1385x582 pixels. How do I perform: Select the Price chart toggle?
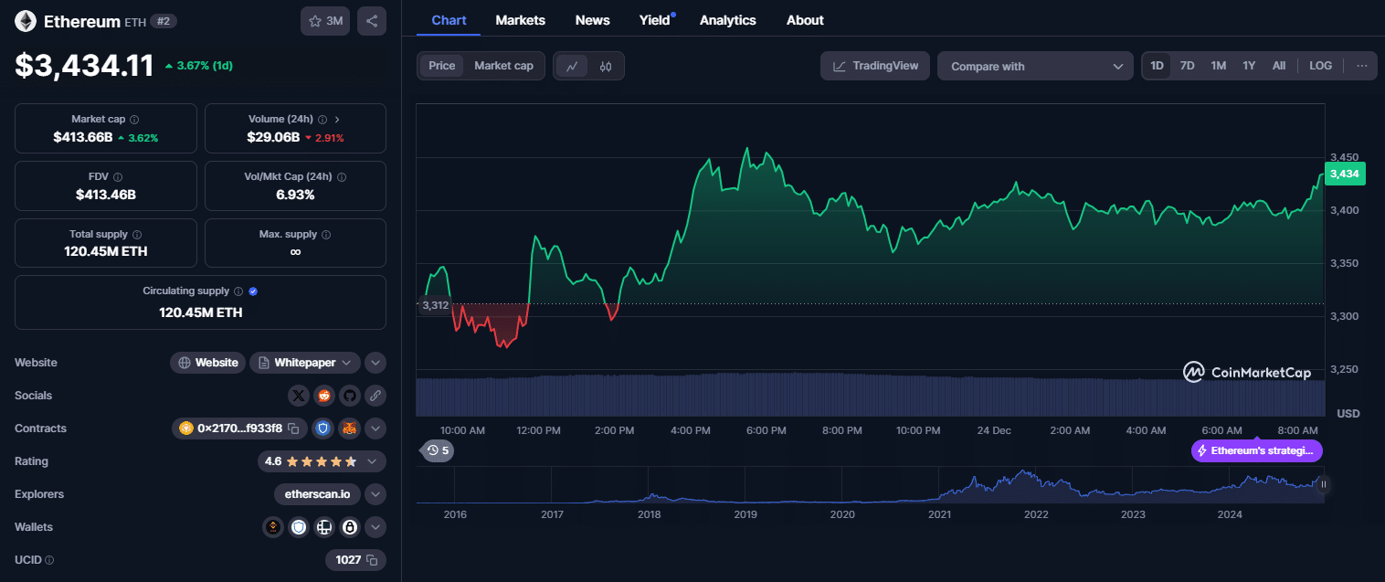click(x=442, y=66)
